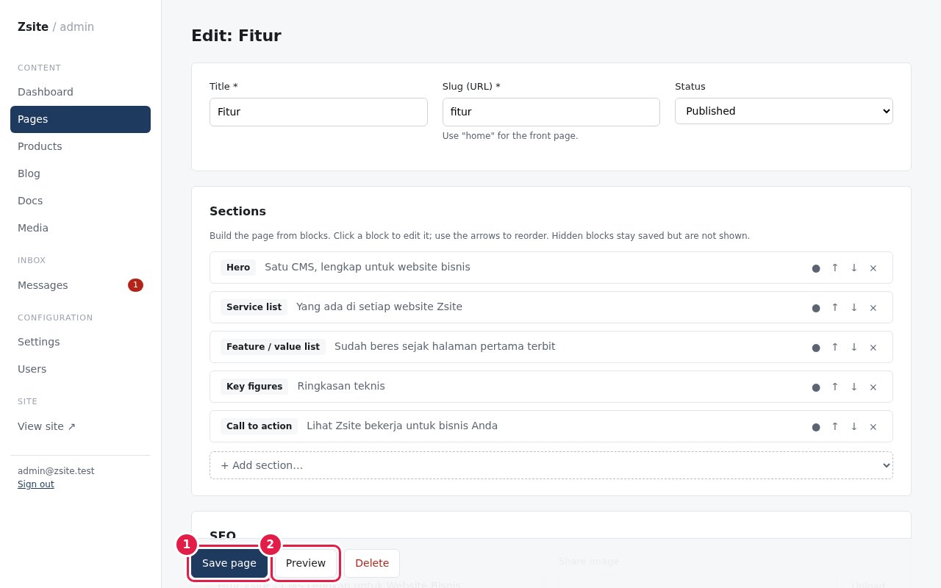Open View site link
Screen dimensions: 941x588
point(80,426)
